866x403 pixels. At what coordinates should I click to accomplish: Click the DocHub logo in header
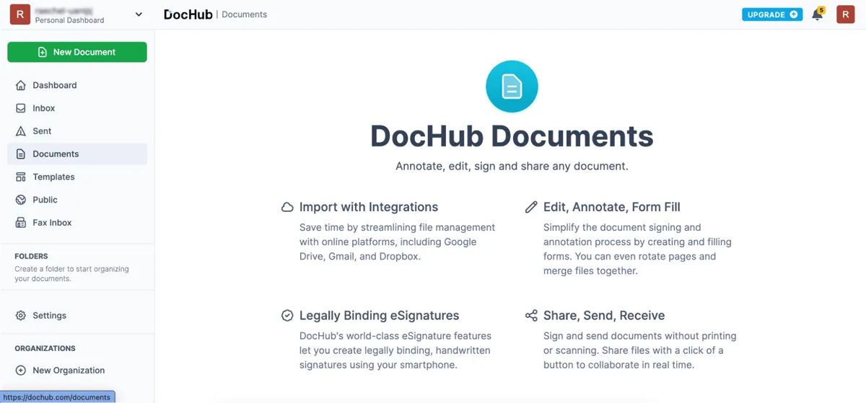[x=188, y=14]
